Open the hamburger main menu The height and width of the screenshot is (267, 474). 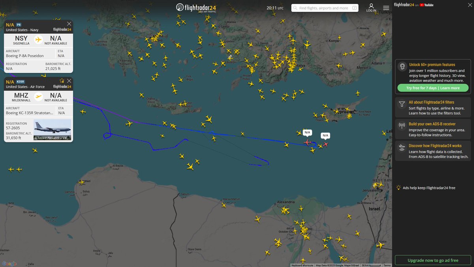tap(386, 8)
